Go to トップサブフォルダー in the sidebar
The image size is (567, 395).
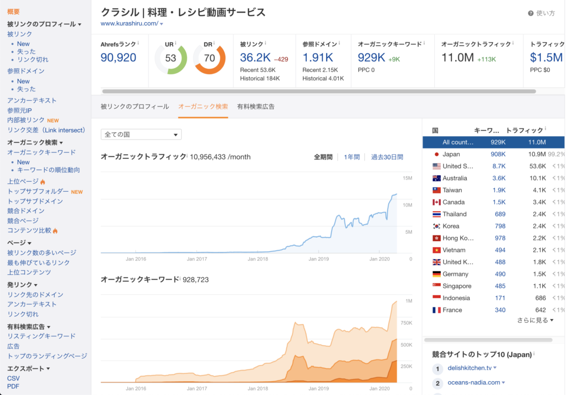(x=38, y=191)
